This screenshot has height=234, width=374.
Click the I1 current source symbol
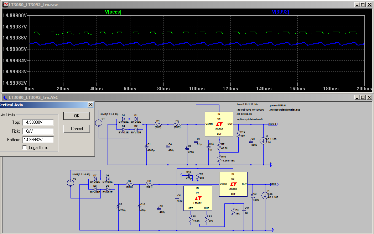tap(265, 196)
